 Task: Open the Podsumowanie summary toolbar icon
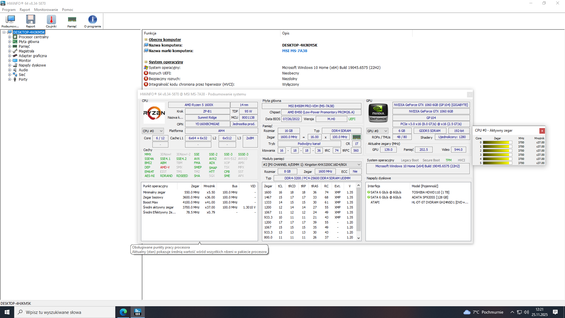coord(10,20)
